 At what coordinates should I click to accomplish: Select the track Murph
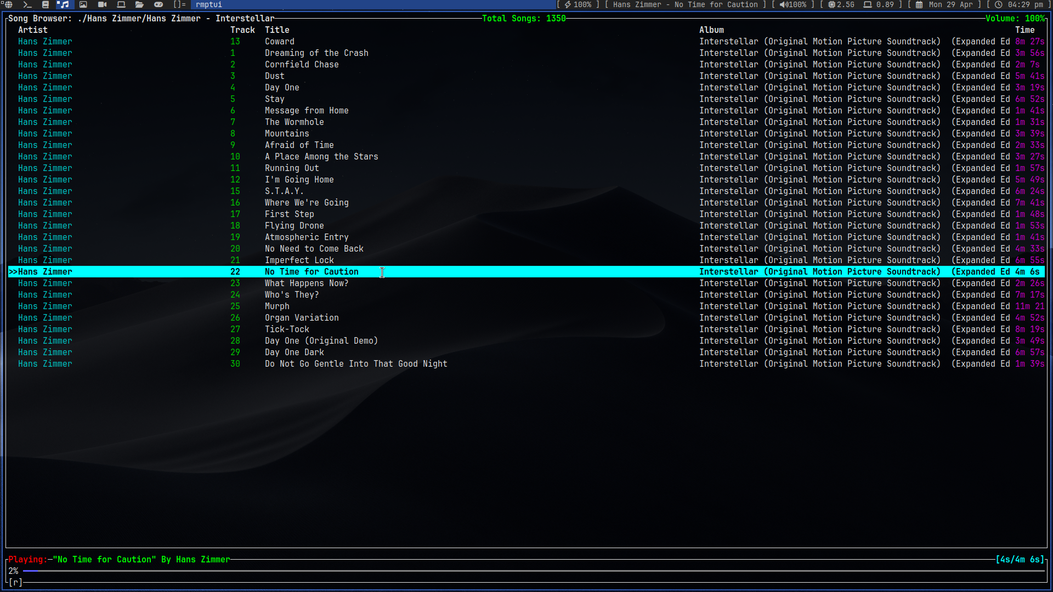tap(277, 306)
